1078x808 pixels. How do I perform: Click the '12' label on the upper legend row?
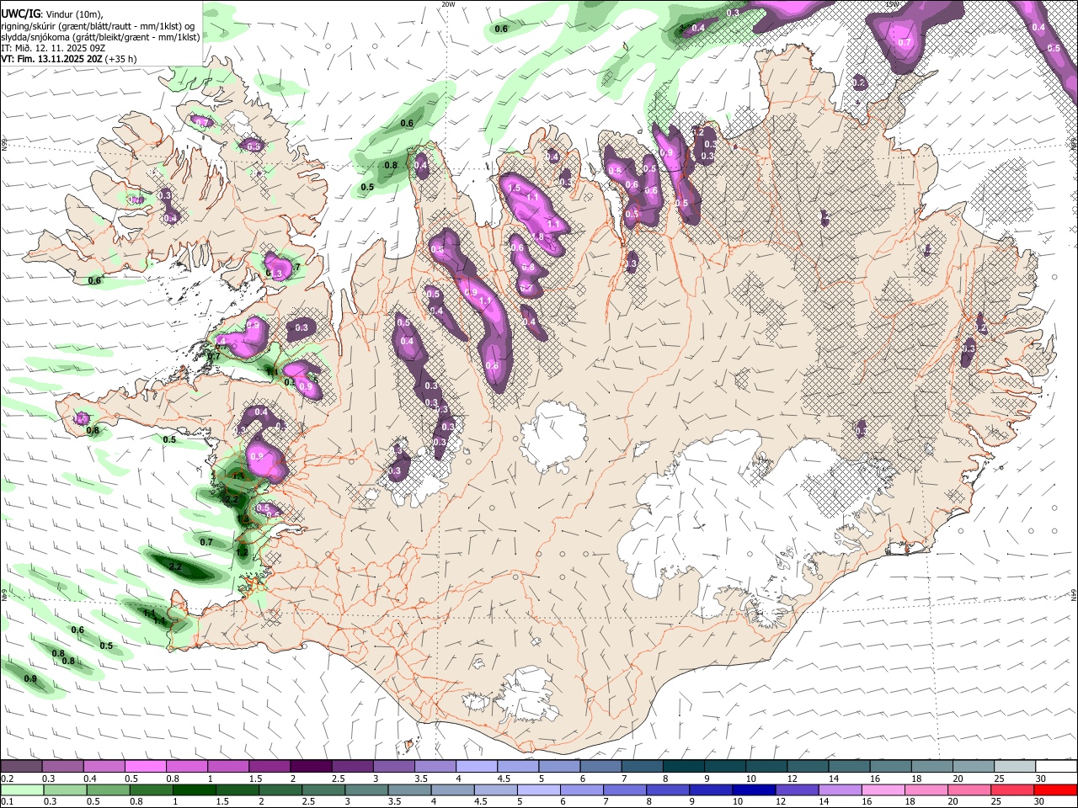pyautogui.click(x=791, y=779)
